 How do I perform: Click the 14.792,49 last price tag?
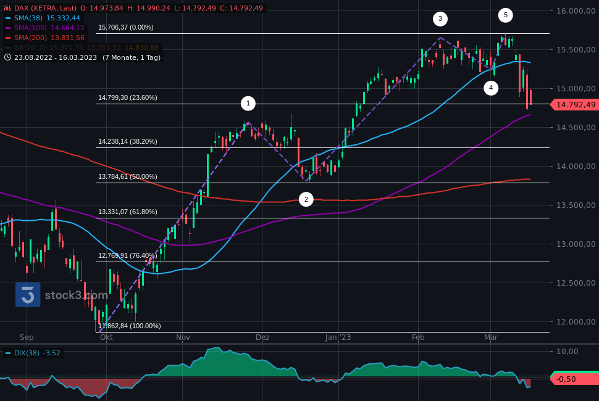point(575,105)
